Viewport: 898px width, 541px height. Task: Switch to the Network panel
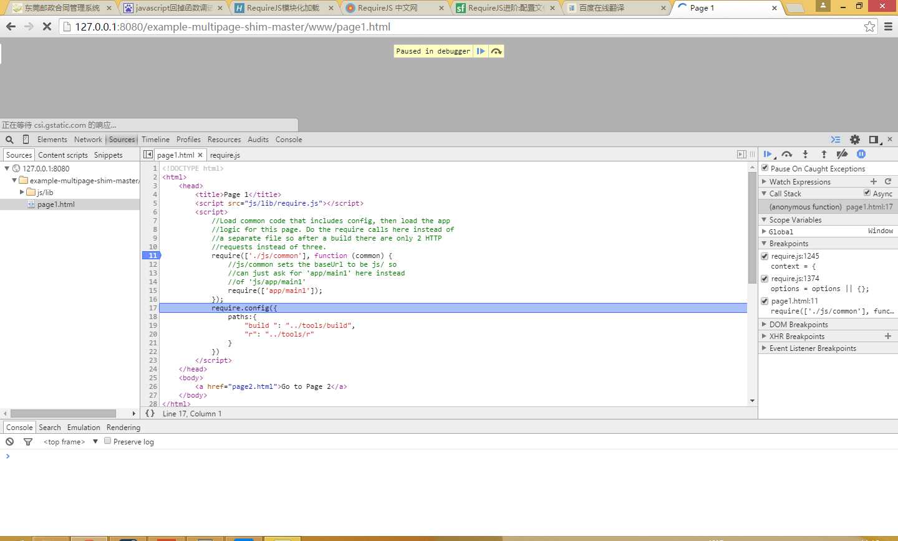(88, 140)
